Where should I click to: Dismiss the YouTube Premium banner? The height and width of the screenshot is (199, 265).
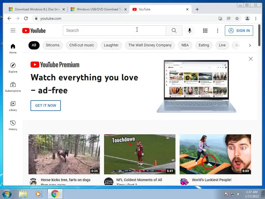click(251, 59)
